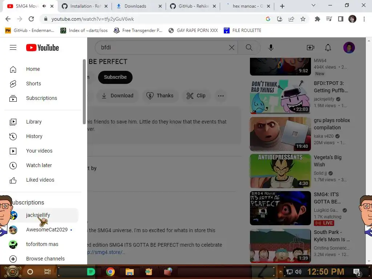Reload the page
This screenshot has width=372, height=279.
click(31, 19)
